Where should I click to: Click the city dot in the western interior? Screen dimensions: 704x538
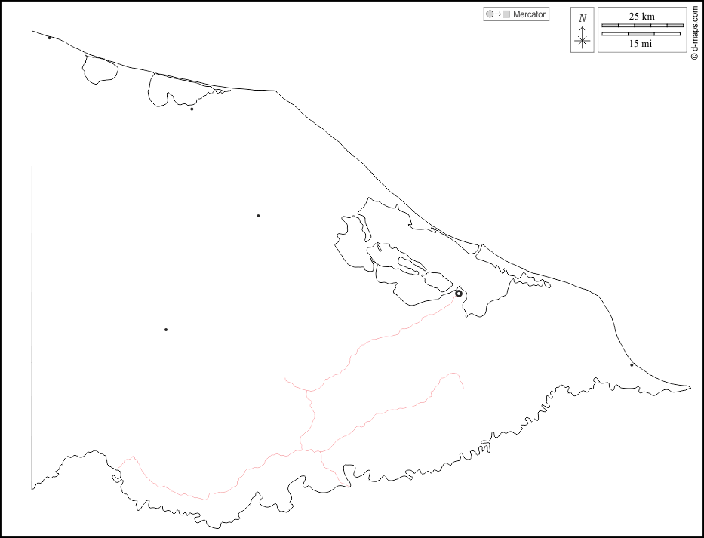coord(166,330)
